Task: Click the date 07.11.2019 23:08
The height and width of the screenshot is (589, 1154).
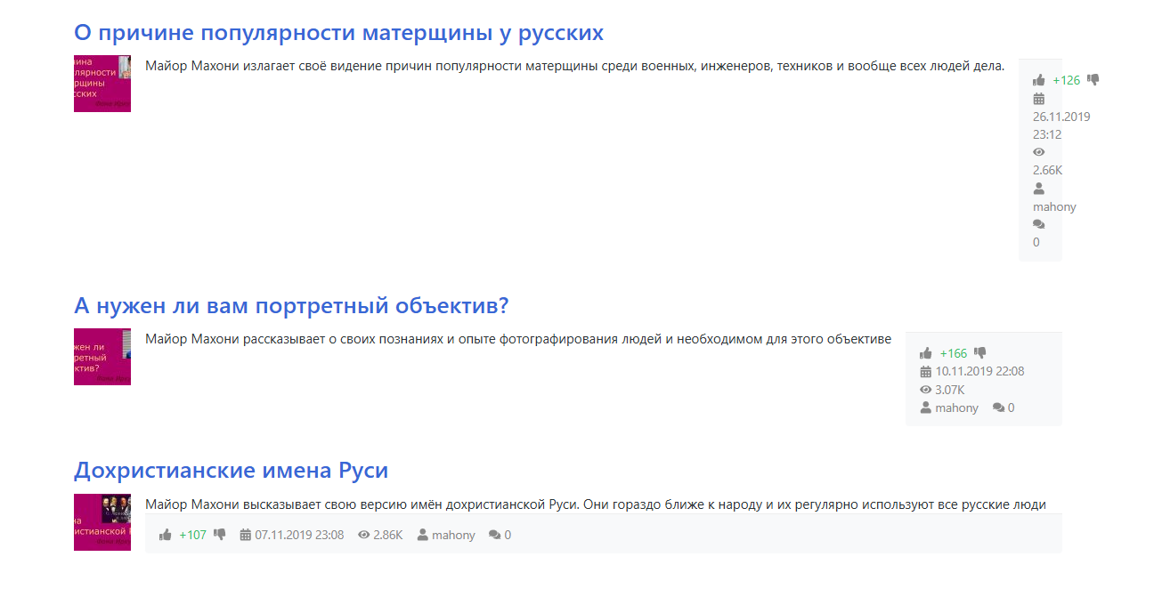Action: pos(299,535)
